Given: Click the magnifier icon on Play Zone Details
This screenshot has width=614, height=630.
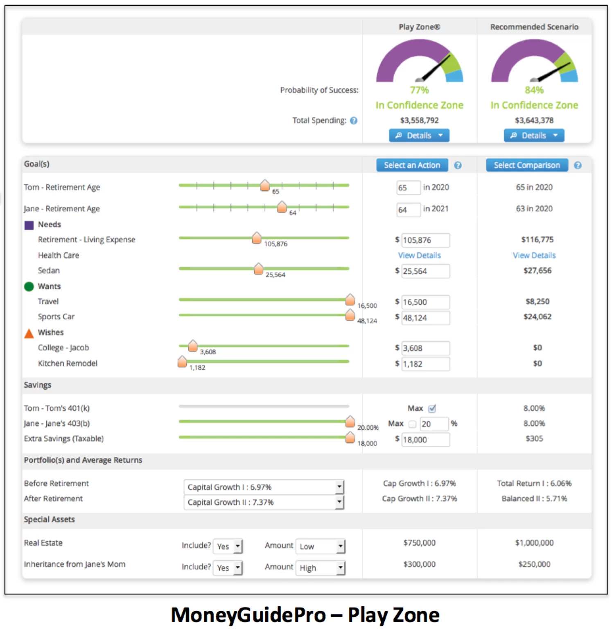Looking at the screenshot, I should [x=399, y=135].
